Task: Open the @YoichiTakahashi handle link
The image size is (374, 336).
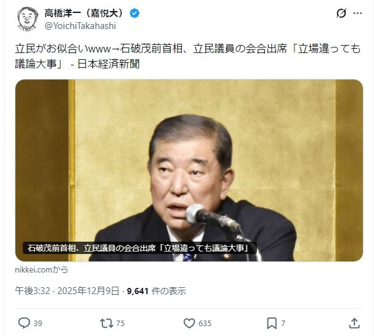Action: pyautogui.click(x=80, y=26)
